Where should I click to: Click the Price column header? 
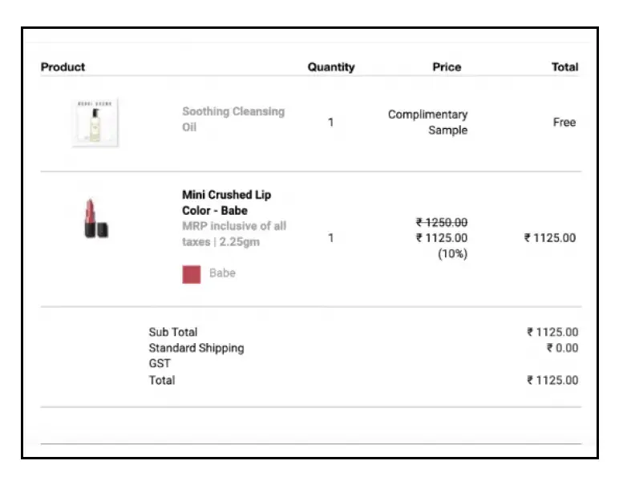[447, 67]
